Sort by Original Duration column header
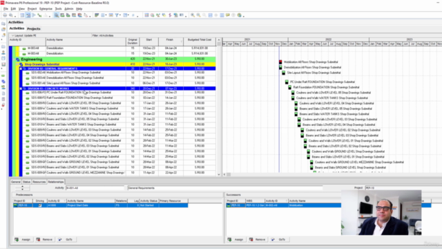 click(x=133, y=41)
